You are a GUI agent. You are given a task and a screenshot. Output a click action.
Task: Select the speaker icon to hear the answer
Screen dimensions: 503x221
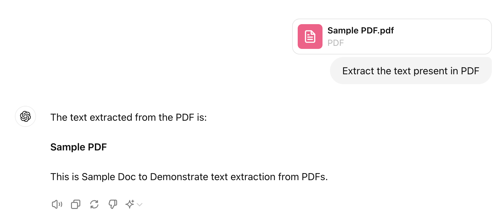click(x=57, y=204)
